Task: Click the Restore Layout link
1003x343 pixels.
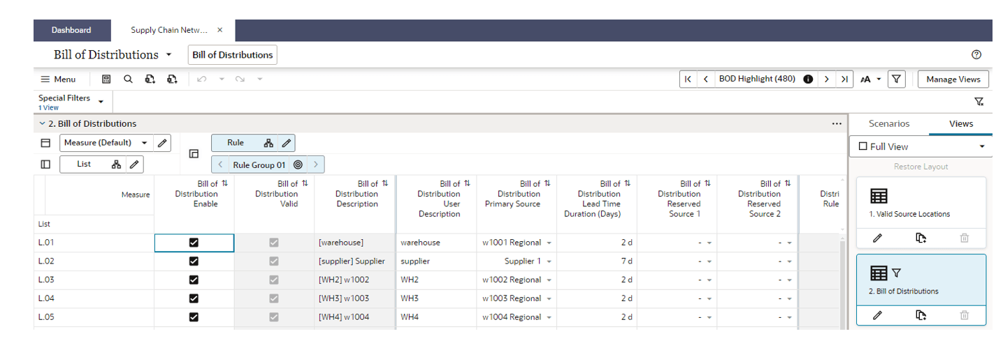Action: click(x=921, y=167)
